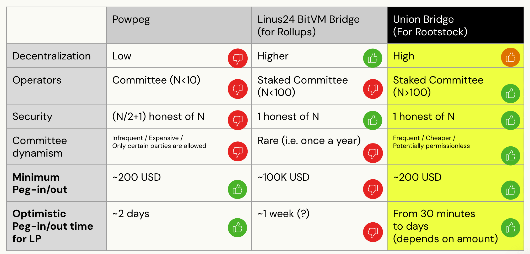The width and height of the screenshot is (530, 254).
Task: Click thumbs-down next to (N/2+1) honest of N
Action: click(237, 120)
